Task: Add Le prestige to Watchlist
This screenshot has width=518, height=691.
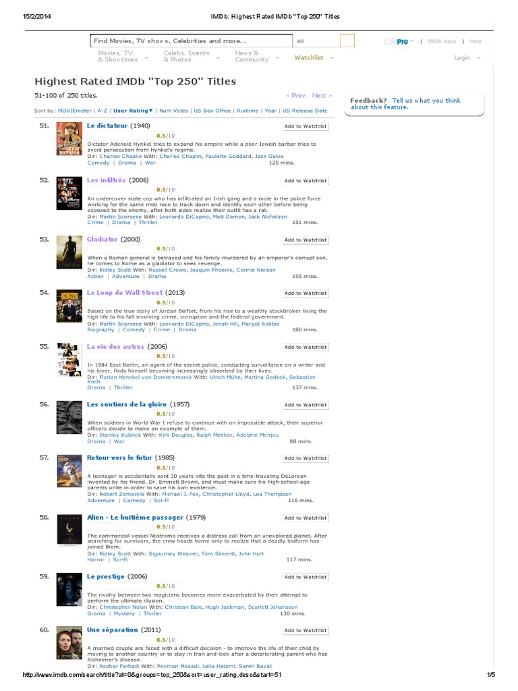Action: [x=306, y=578]
